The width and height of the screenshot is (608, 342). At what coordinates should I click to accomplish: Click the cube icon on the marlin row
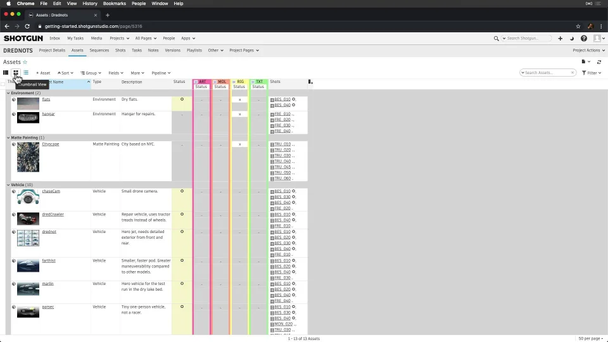[13, 284]
